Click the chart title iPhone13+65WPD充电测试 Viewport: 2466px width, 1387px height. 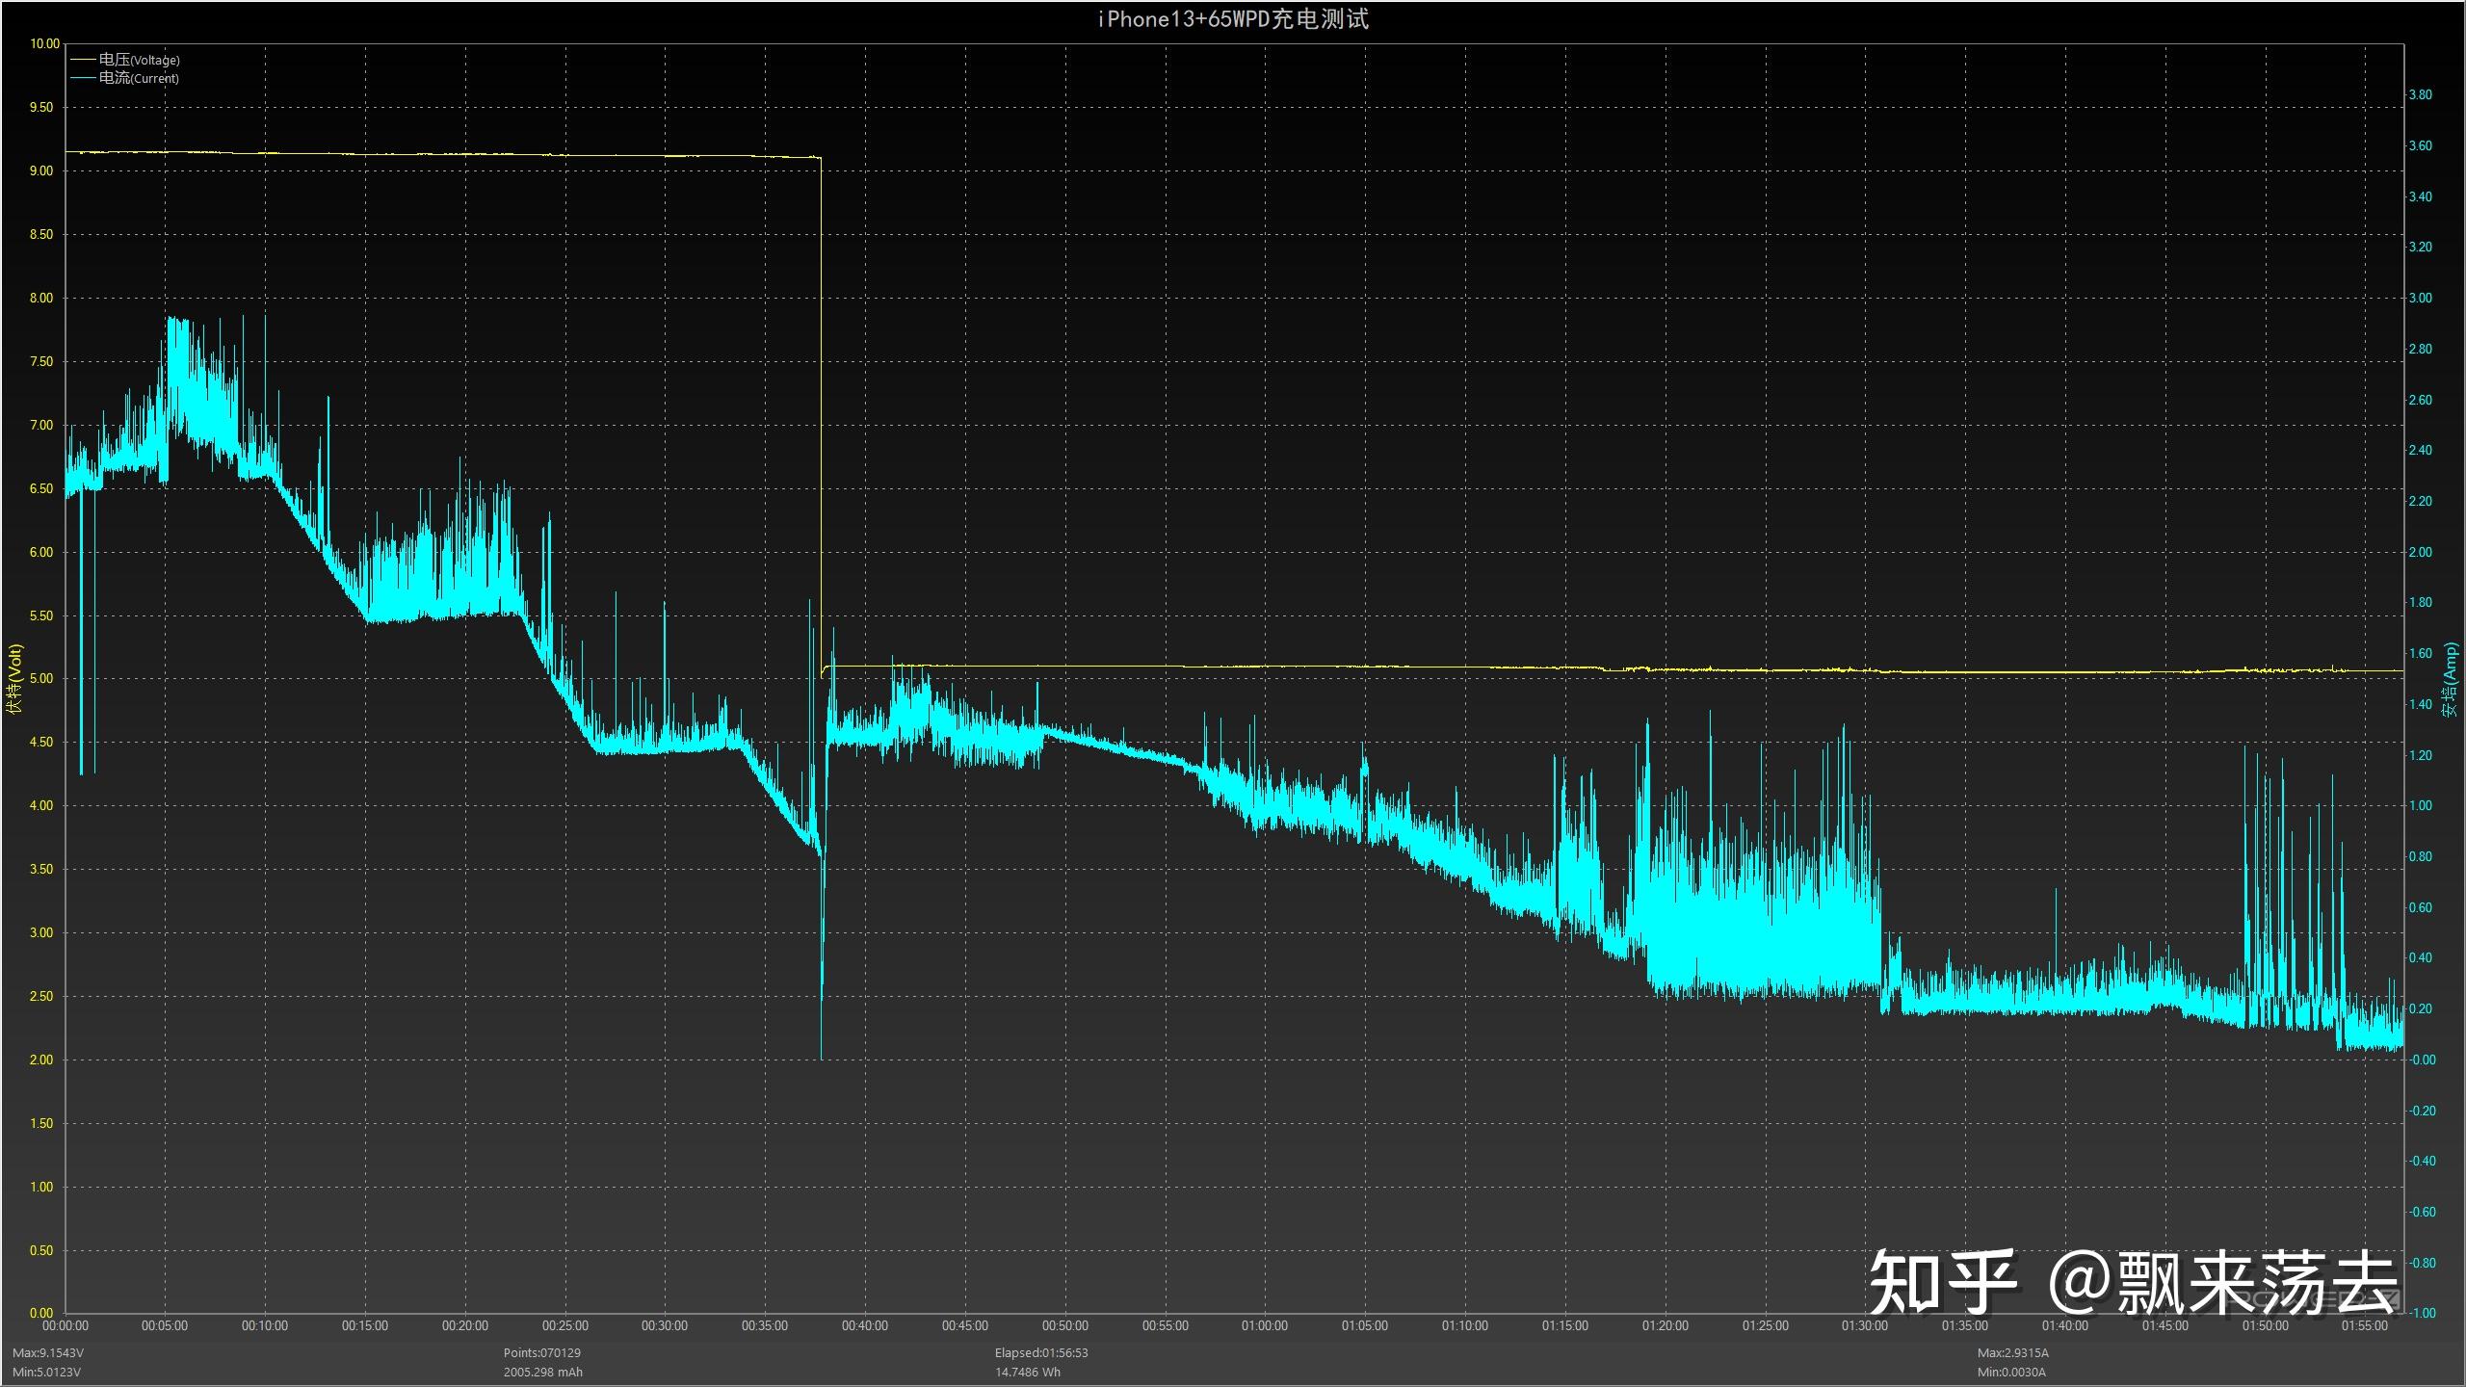1233,19
